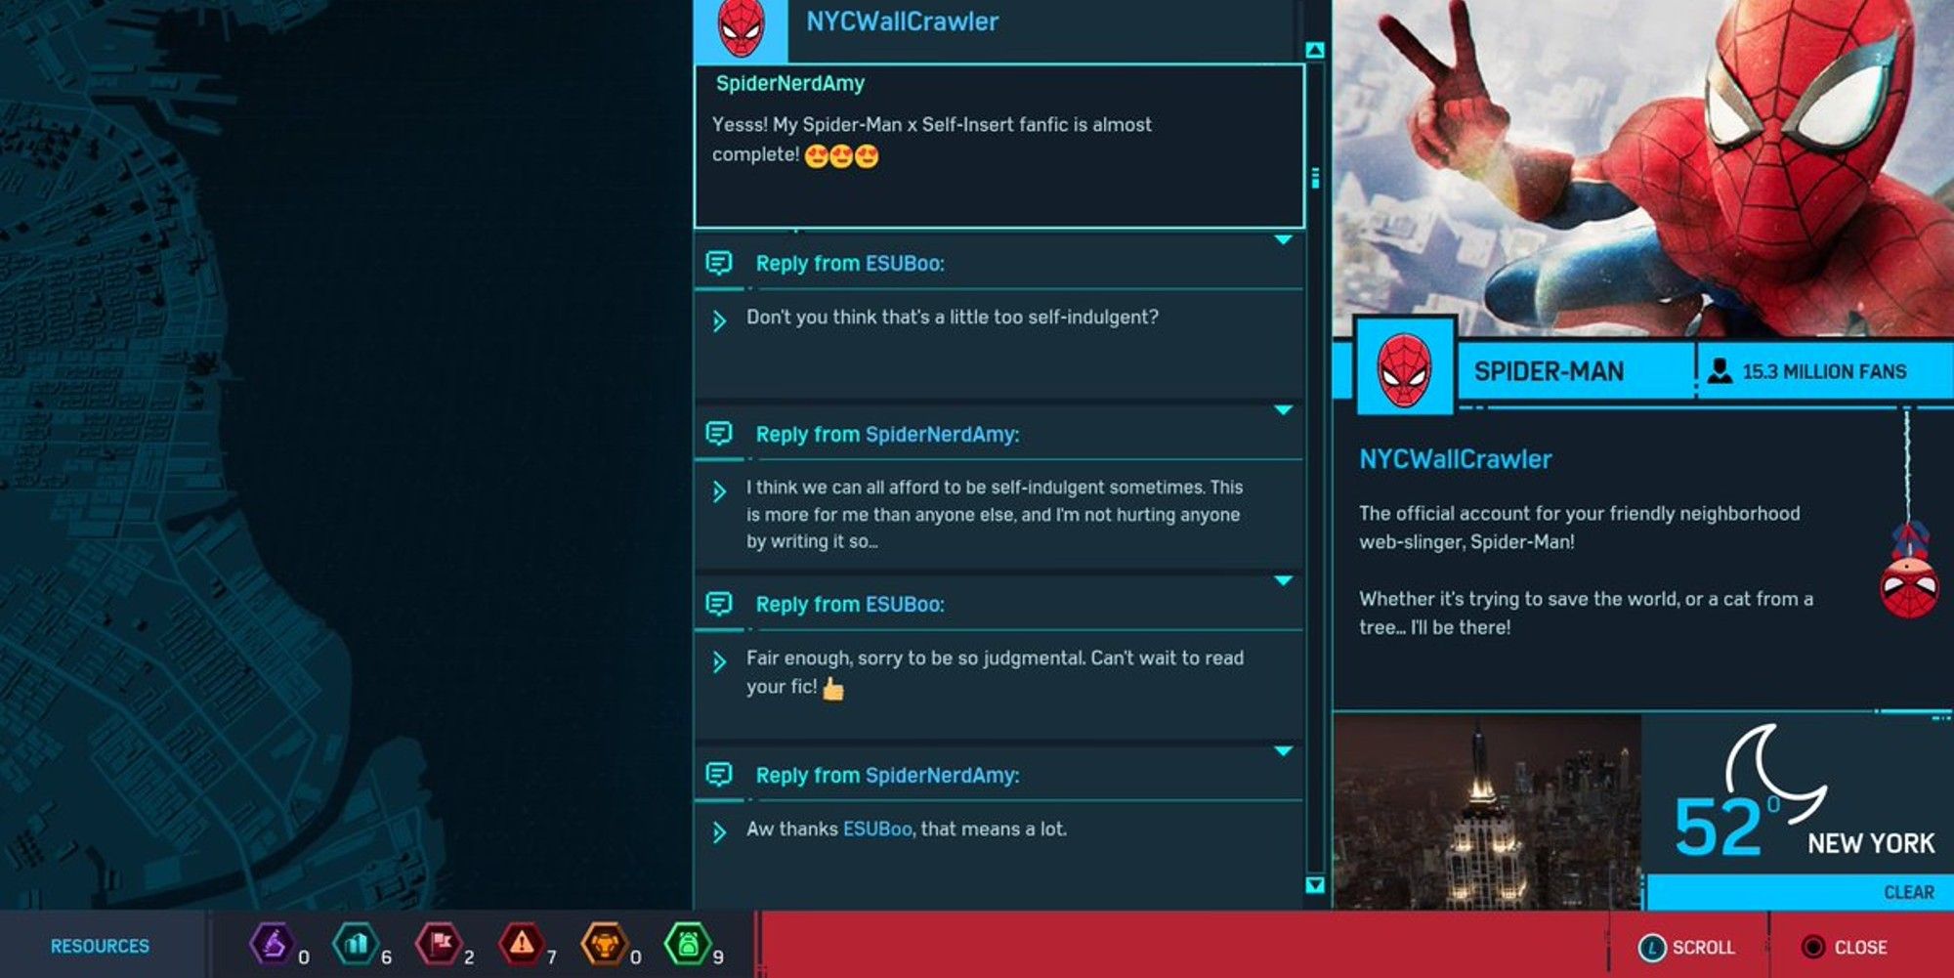The image size is (1954, 978).
Task: Click the fans person icon beside 15.3 MILLION FANS
Action: click(x=1720, y=370)
